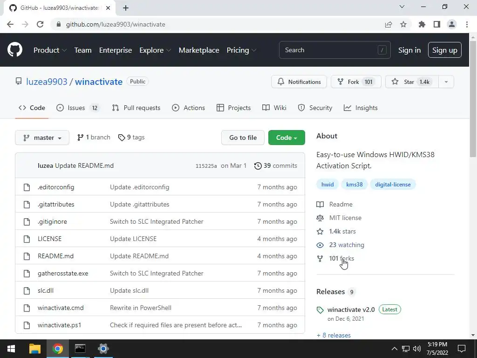Expand the Pricing dropdown
Viewport: 477px width, 358px height.
(x=241, y=50)
